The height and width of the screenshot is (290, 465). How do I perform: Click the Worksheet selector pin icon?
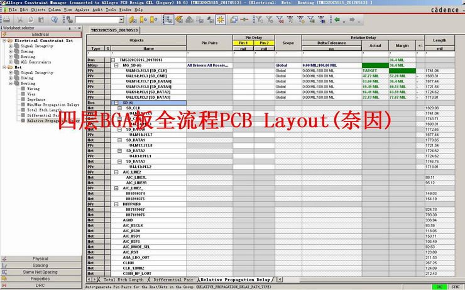coord(70,28)
